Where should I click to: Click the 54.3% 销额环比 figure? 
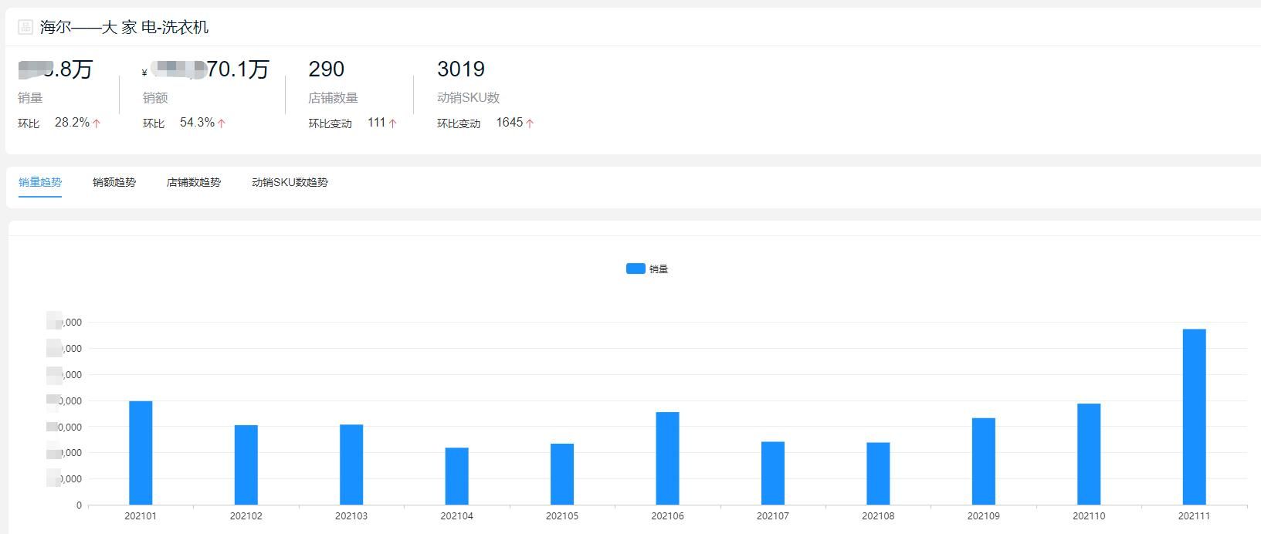pyautogui.click(x=198, y=123)
